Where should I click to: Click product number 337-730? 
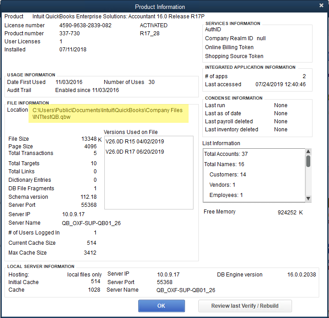point(70,33)
